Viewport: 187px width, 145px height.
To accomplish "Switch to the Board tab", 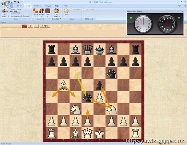I will point(28,6).
